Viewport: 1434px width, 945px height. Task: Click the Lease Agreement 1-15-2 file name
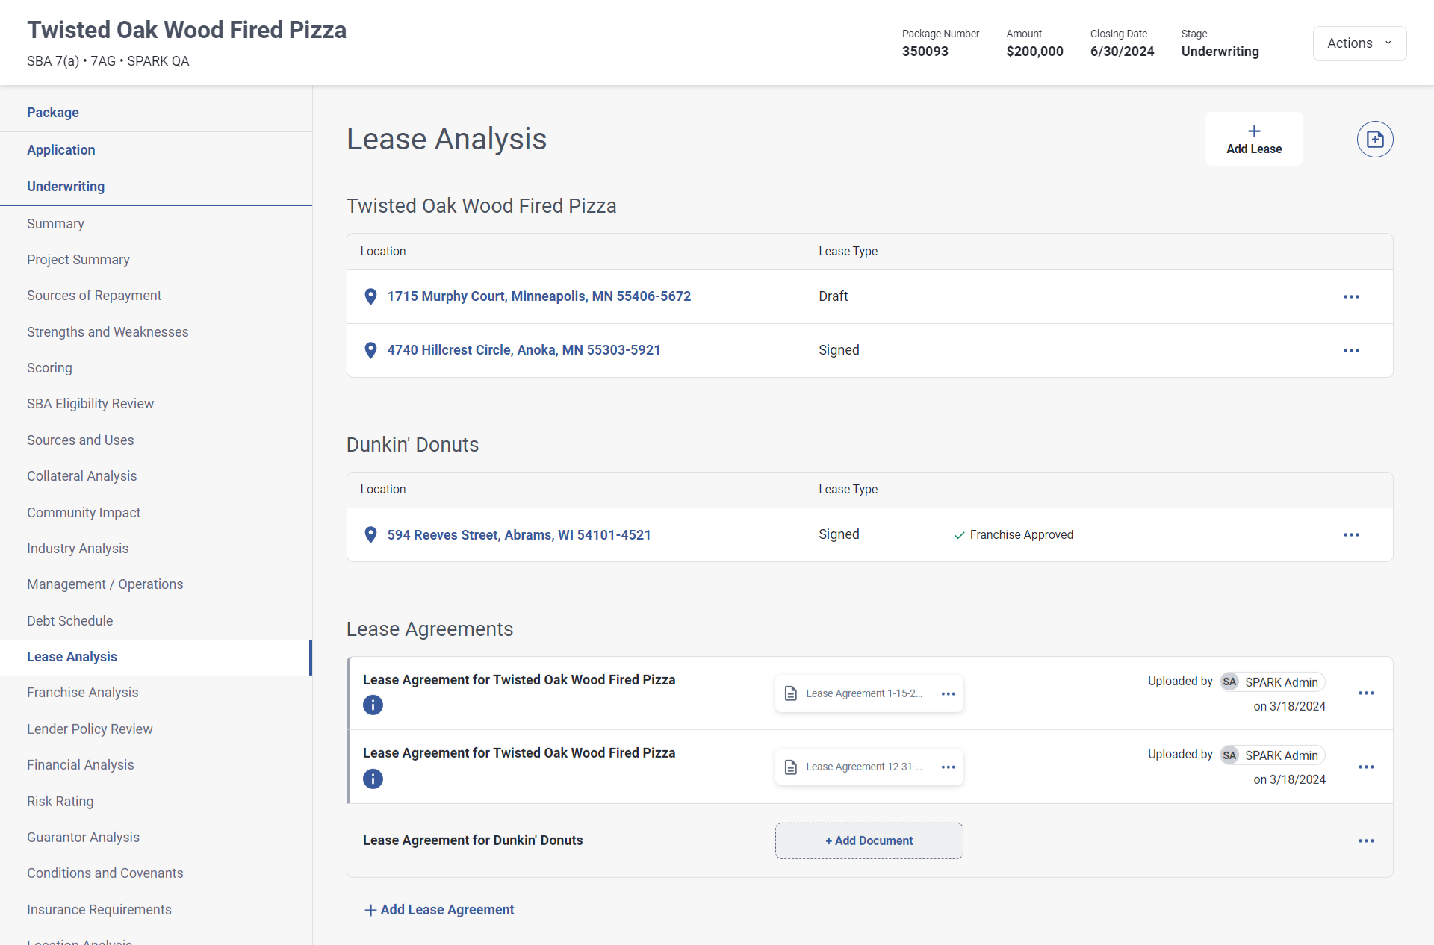coord(864,693)
